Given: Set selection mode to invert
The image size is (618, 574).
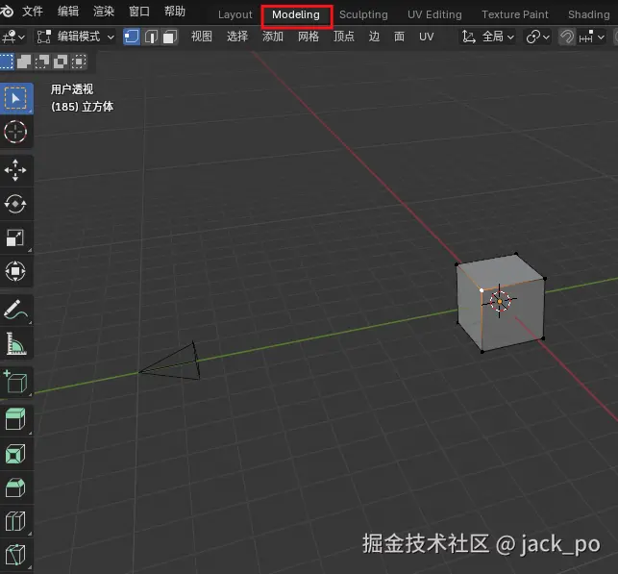Looking at the screenshot, I should 61,62.
